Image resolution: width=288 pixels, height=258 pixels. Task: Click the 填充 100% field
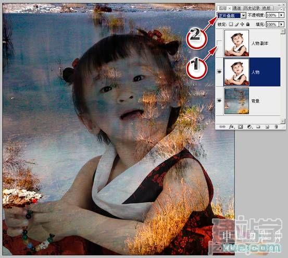(x=272, y=24)
